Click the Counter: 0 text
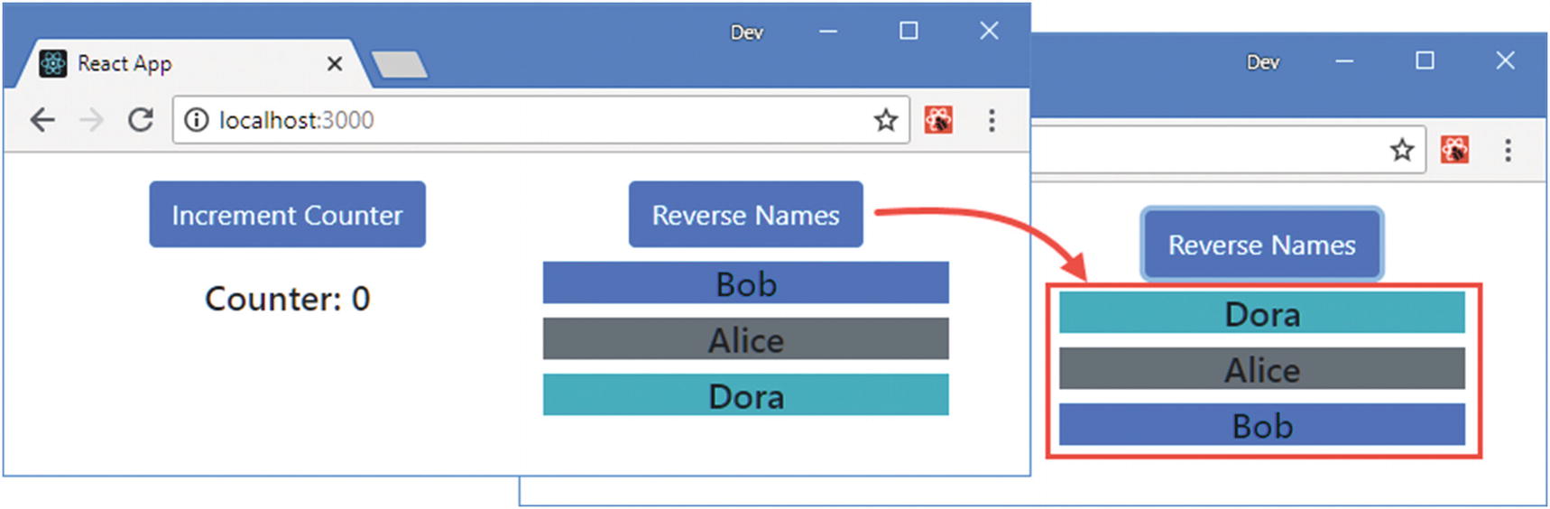 point(287,299)
